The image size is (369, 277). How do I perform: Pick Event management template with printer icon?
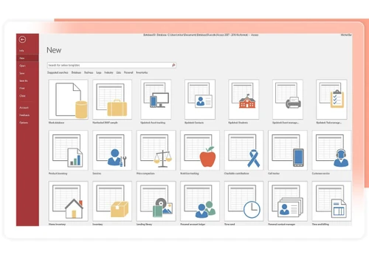click(288, 99)
